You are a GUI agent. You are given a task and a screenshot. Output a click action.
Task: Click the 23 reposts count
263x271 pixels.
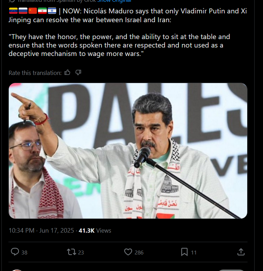[x=81, y=252]
